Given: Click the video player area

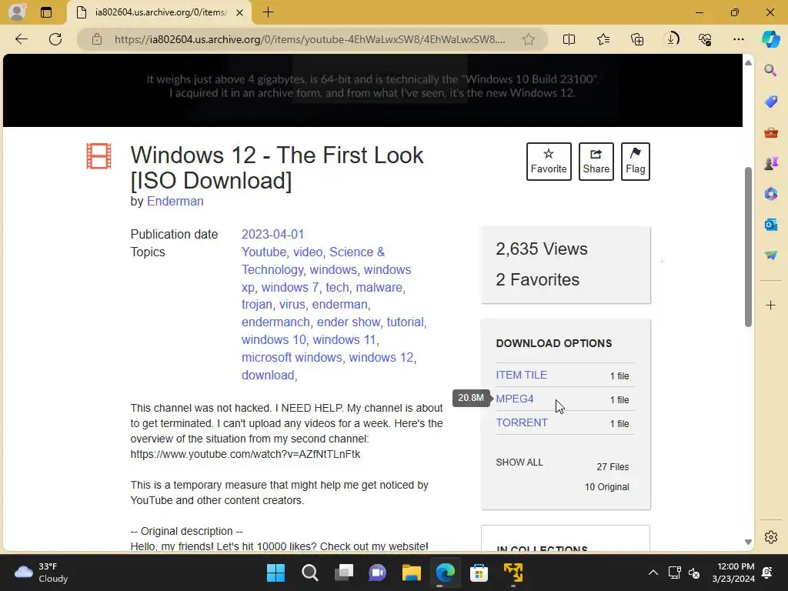Looking at the screenshot, I should 373,91.
